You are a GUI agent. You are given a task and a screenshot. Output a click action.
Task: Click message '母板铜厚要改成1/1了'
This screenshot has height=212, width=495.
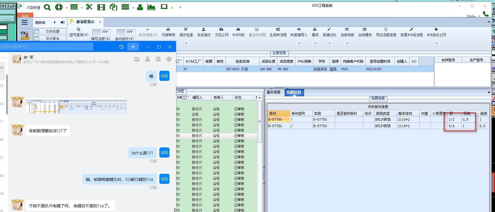(48, 131)
